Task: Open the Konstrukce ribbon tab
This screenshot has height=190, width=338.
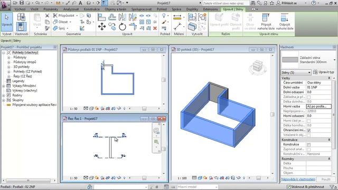Action: pyautogui.click(x=91, y=9)
